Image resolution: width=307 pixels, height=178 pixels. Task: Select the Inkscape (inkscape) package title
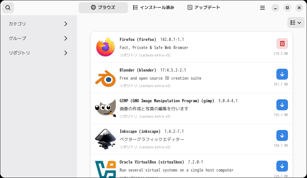click(140, 131)
